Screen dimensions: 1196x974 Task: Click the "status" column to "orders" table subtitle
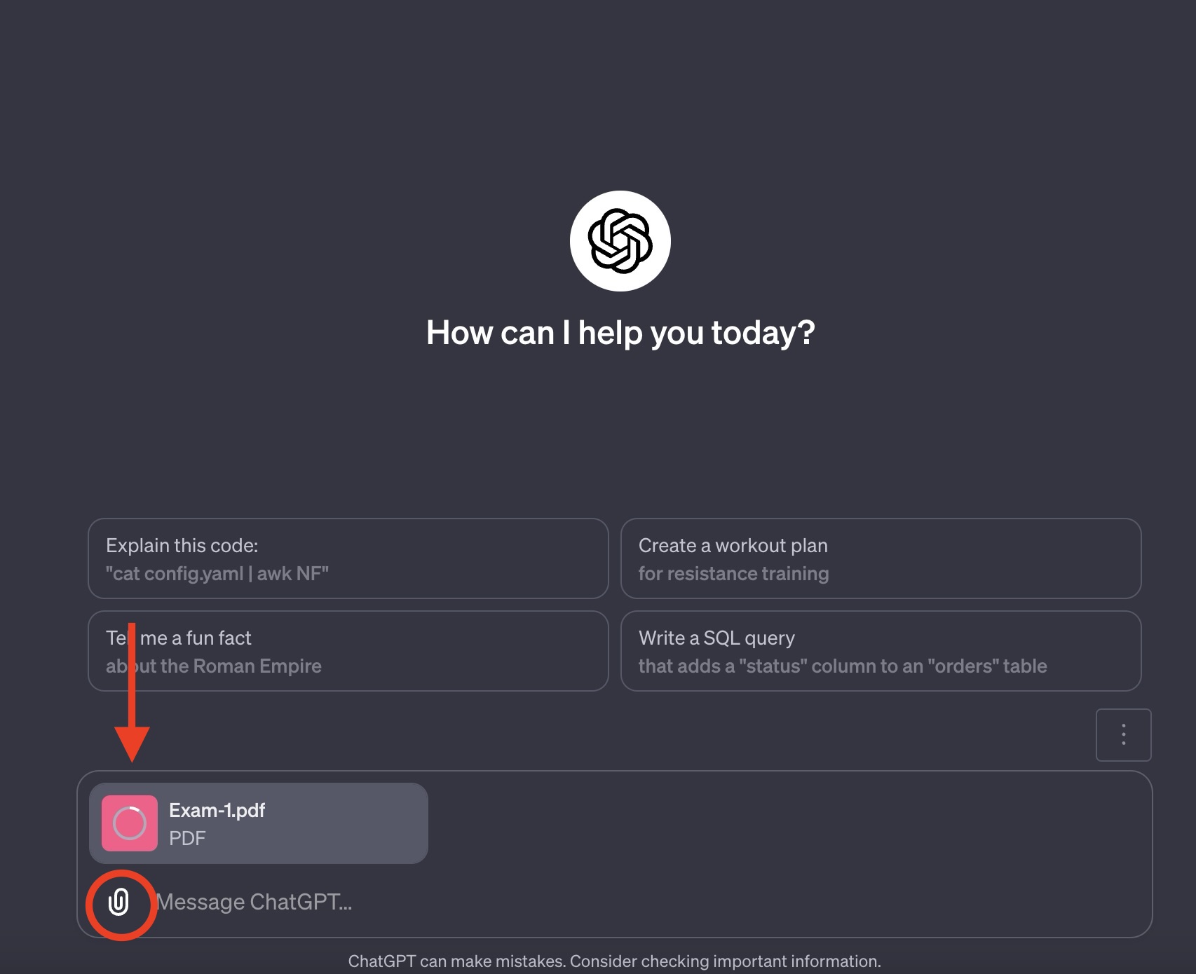pyautogui.click(x=843, y=666)
